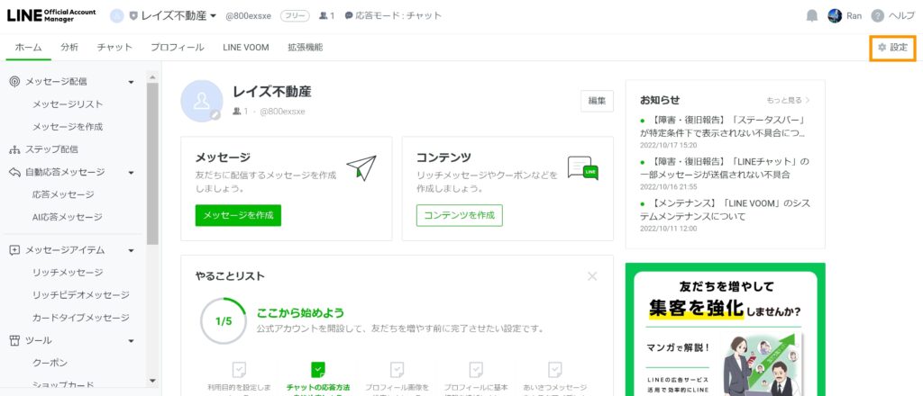Close the やることリスト panel
This screenshot has width=923, height=396.
(592, 276)
